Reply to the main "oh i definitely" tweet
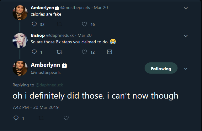Viewport: 202px width, 131px height. pos(16,118)
